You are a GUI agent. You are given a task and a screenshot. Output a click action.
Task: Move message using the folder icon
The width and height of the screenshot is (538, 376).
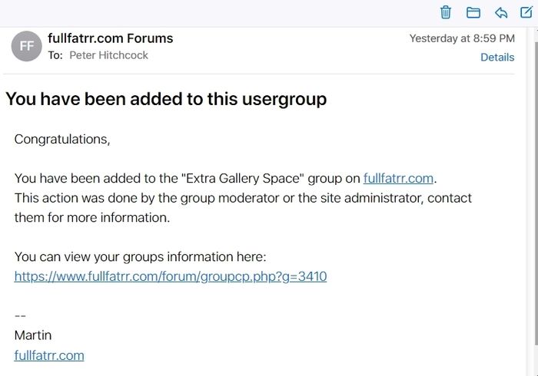473,13
